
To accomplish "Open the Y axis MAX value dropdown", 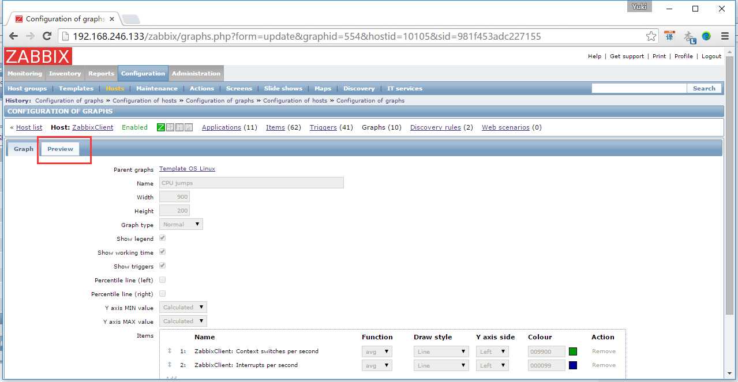I will [183, 321].
